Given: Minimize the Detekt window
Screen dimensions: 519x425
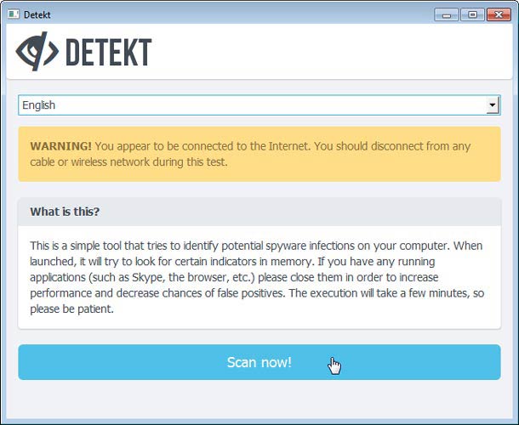Looking at the screenshot, I should coord(448,14).
